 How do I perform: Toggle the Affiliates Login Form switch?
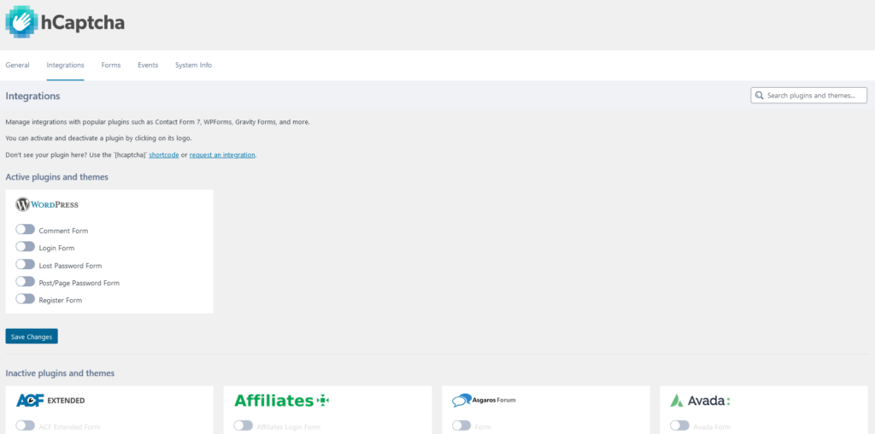click(x=244, y=425)
